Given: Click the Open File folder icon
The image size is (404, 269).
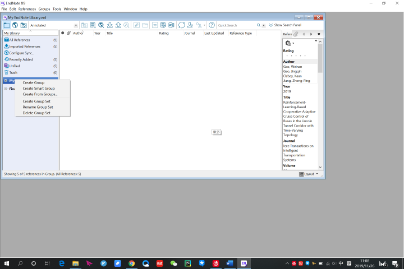Looking at the screenshot, I should click(145, 25).
